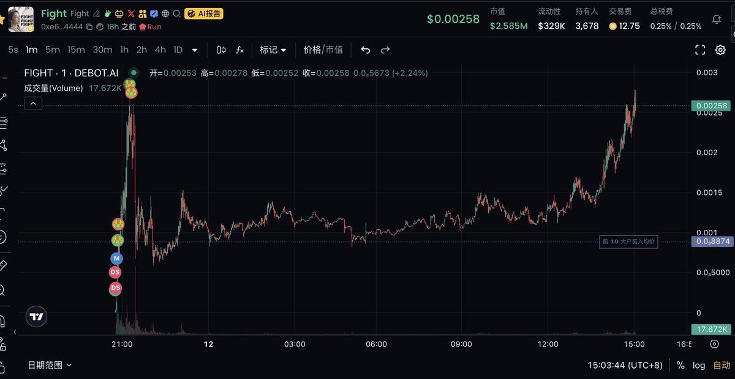Open the token's X (Twitter) page

[x=130, y=13]
